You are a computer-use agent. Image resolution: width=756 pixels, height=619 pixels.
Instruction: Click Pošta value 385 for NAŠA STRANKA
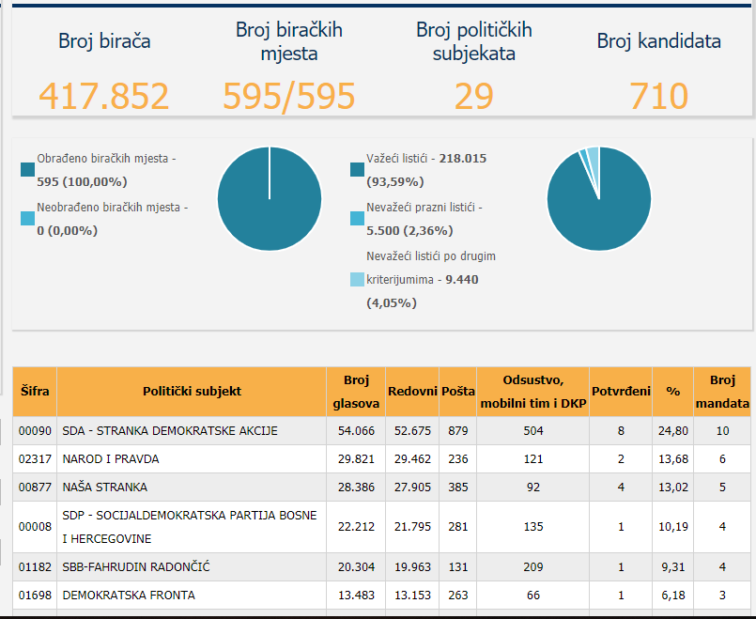pos(458,487)
